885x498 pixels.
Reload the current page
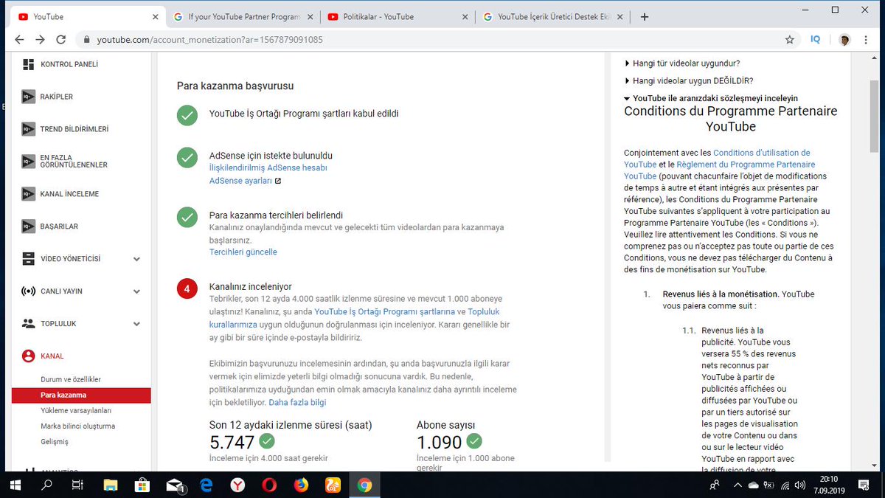[61, 40]
